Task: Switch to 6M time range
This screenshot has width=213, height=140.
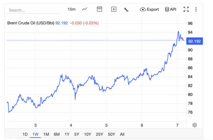Action: (x=57, y=134)
